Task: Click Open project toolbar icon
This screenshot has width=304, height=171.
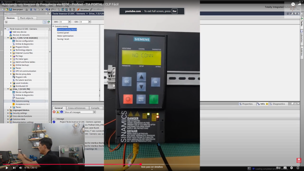Action: (7, 9)
